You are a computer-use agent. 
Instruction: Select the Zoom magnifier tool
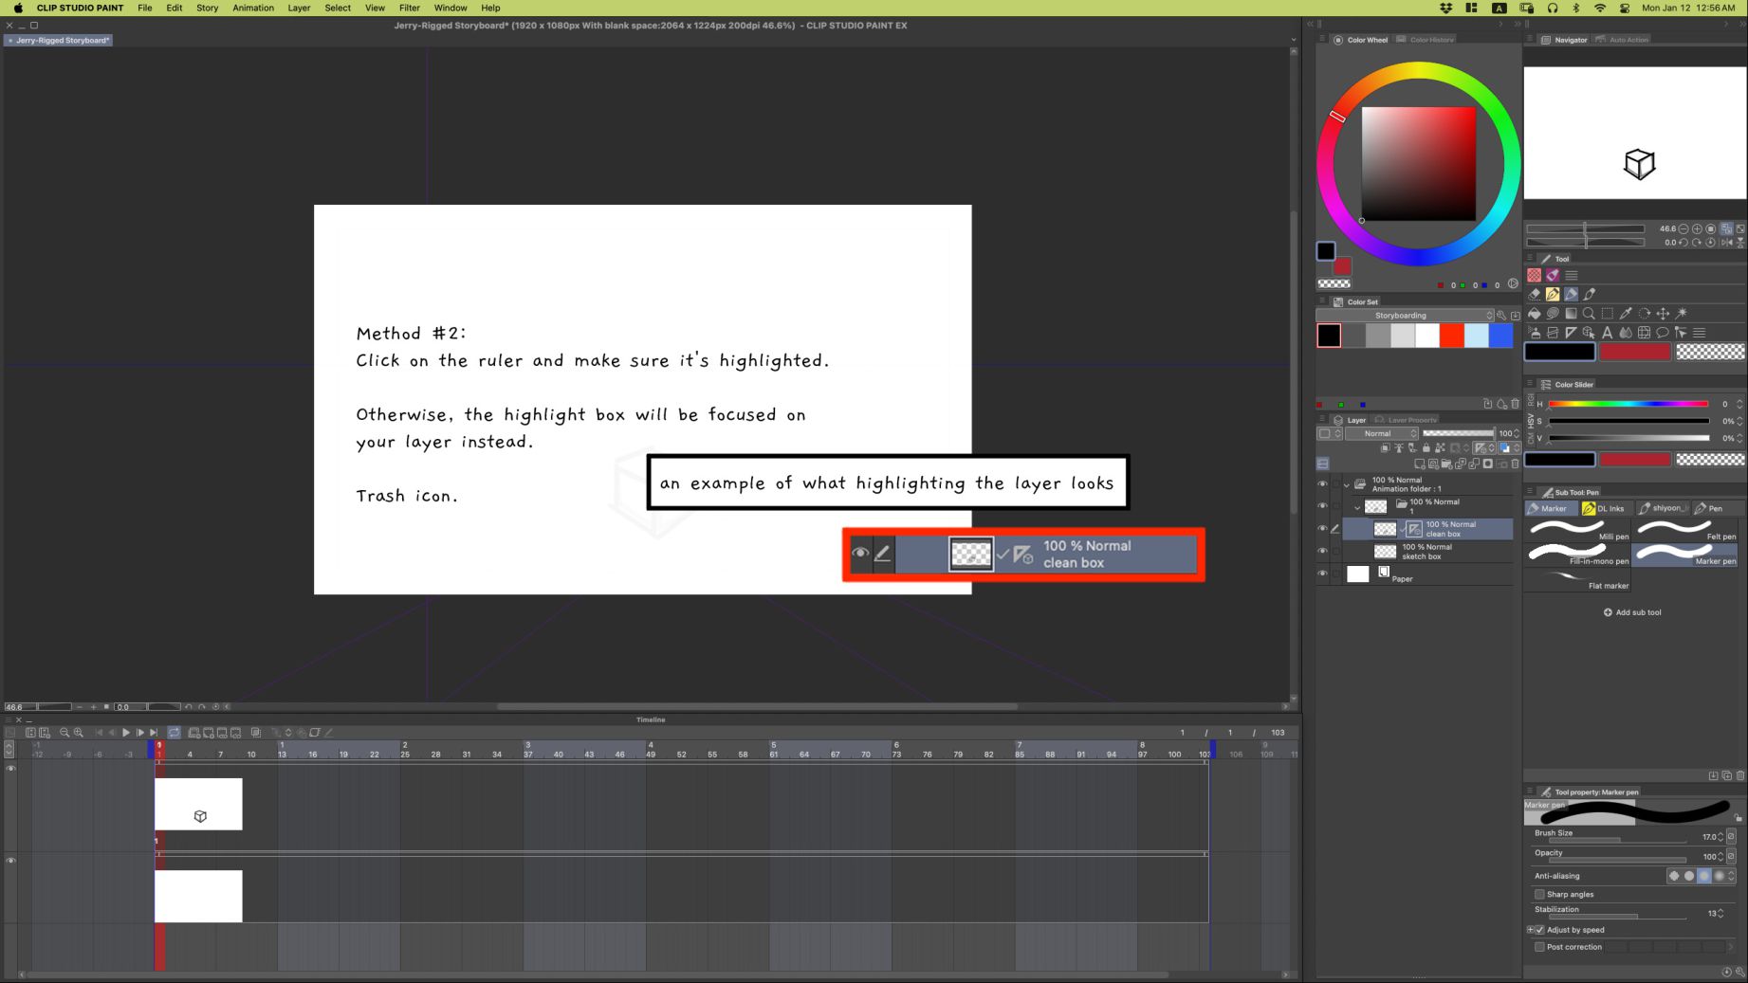(1589, 313)
